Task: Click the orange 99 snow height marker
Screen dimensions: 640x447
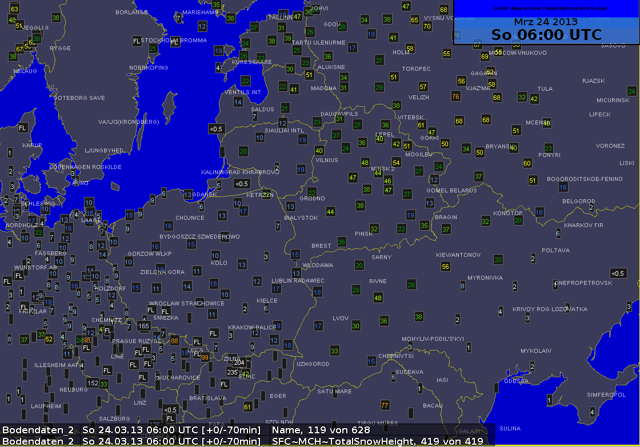Action: point(205,357)
